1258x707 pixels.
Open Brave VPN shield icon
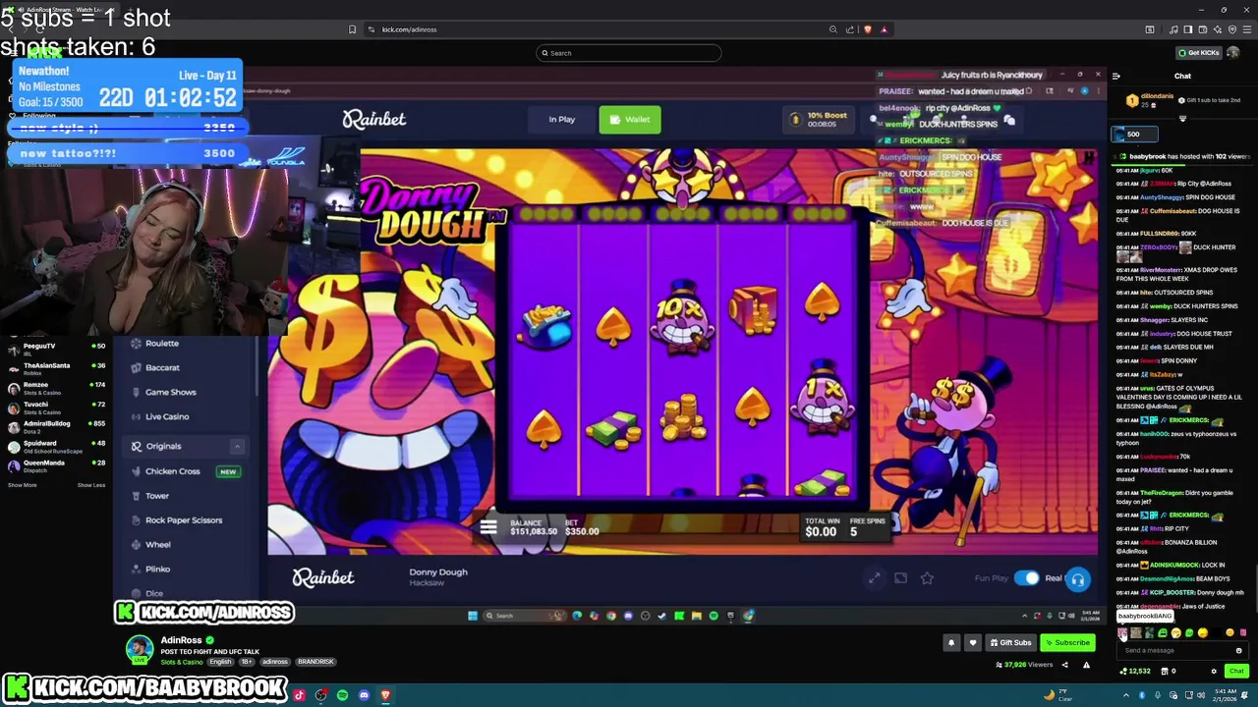click(x=1232, y=29)
